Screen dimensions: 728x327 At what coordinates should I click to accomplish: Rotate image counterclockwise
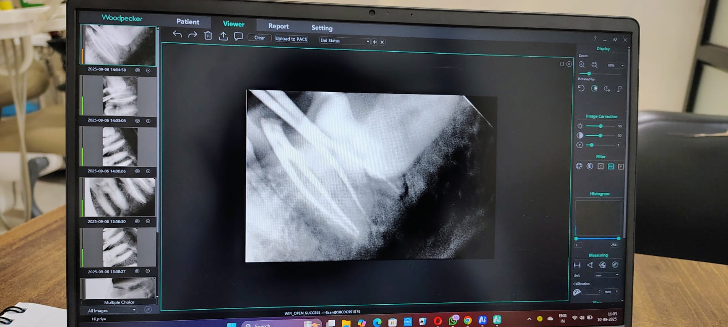581,88
